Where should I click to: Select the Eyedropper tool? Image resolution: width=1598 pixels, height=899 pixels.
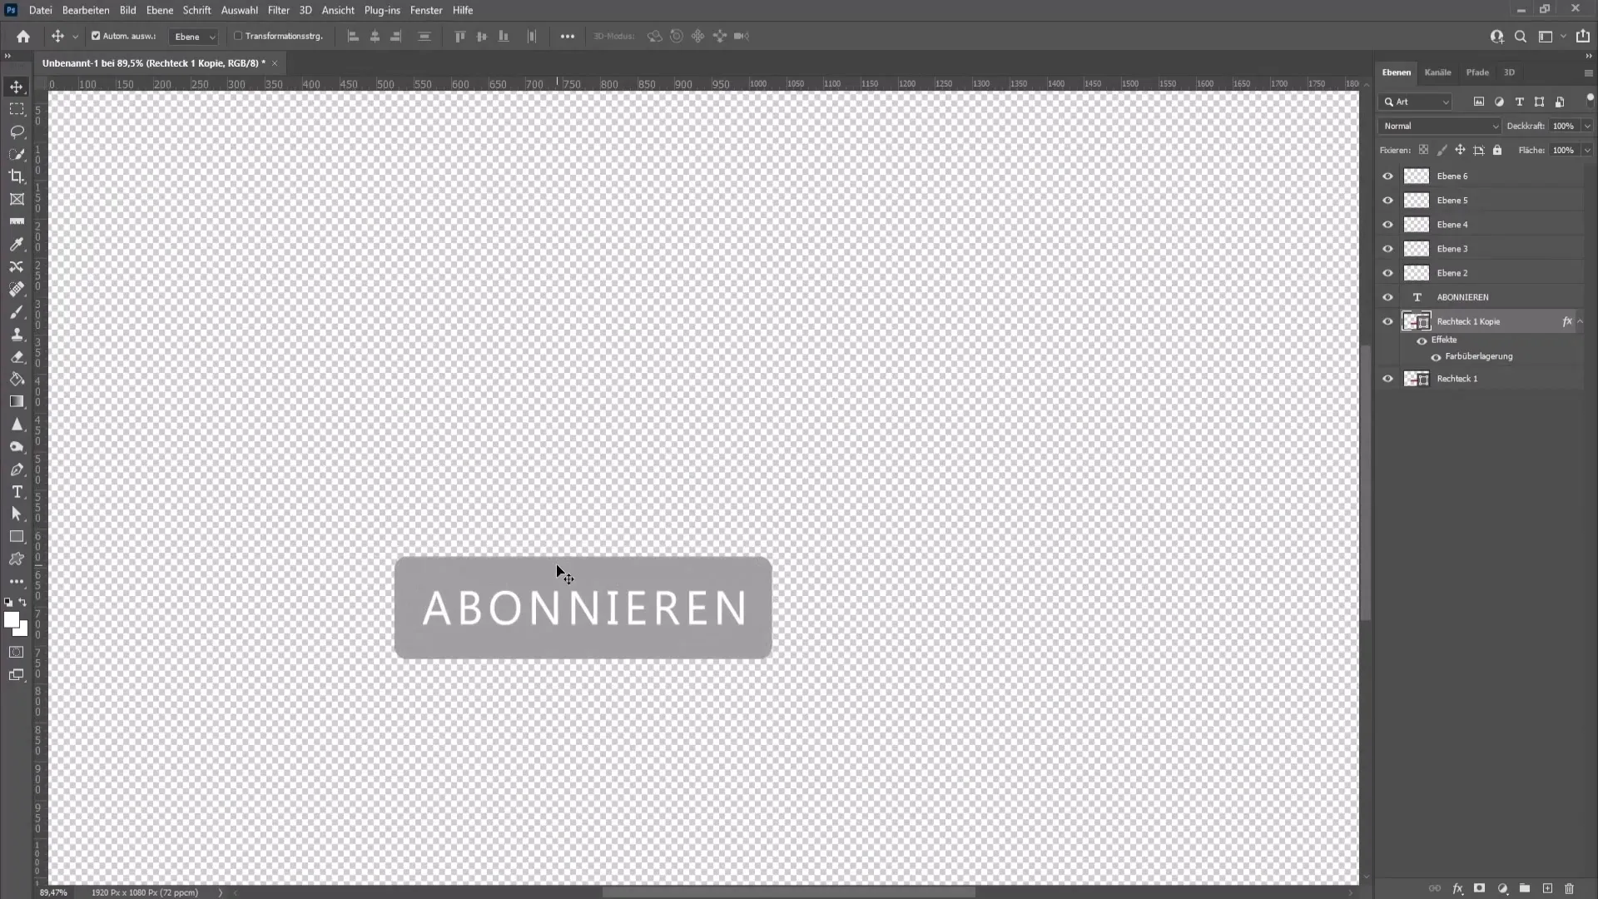(17, 244)
